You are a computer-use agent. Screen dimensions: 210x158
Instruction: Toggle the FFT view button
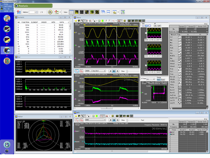[x=92, y=12]
